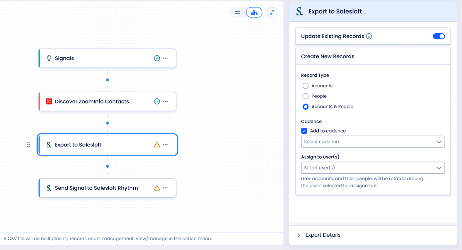Expand canvas to fullscreen
Screen dimensions: 462x250
click(x=272, y=12)
